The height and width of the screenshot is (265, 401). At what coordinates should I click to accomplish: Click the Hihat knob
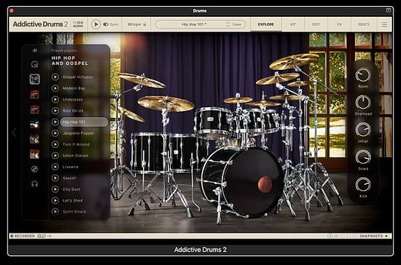[363, 130]
